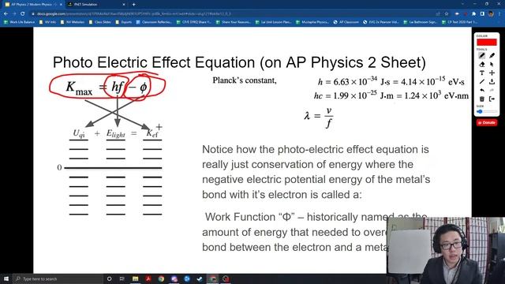This screenshot has height=284, width=505.
Task: Open the NV Info bookmark
Action: tap(47, 22)
